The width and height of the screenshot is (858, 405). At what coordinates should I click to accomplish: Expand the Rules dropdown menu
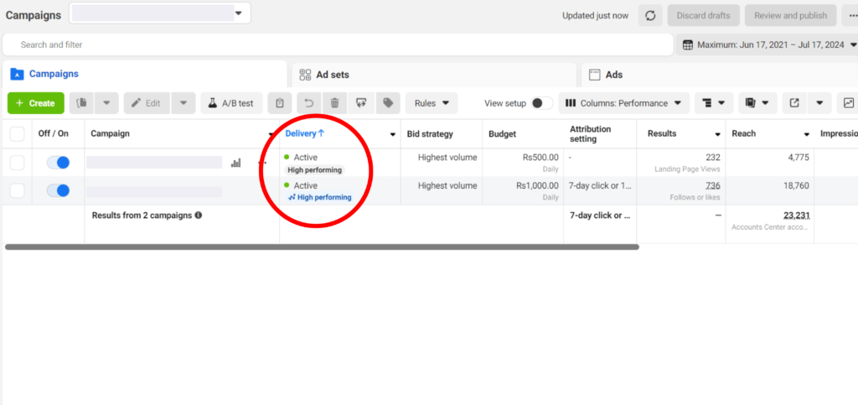pos(432,103)
